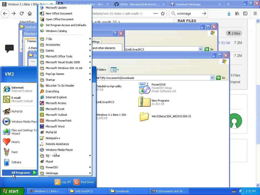Screen dimensions: 260x195
Task: Open Files and Settings Transfer Wizard
Action: click(19, 132)
